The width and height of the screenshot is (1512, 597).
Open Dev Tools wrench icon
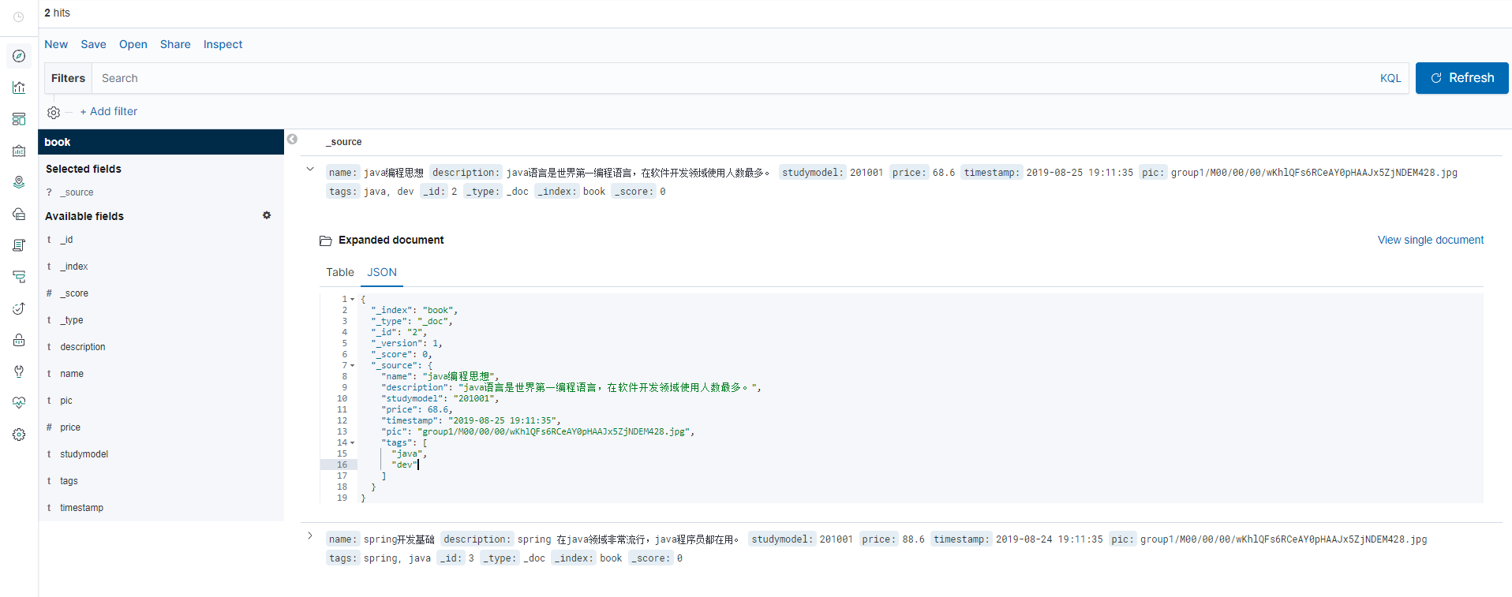(19, 371)
